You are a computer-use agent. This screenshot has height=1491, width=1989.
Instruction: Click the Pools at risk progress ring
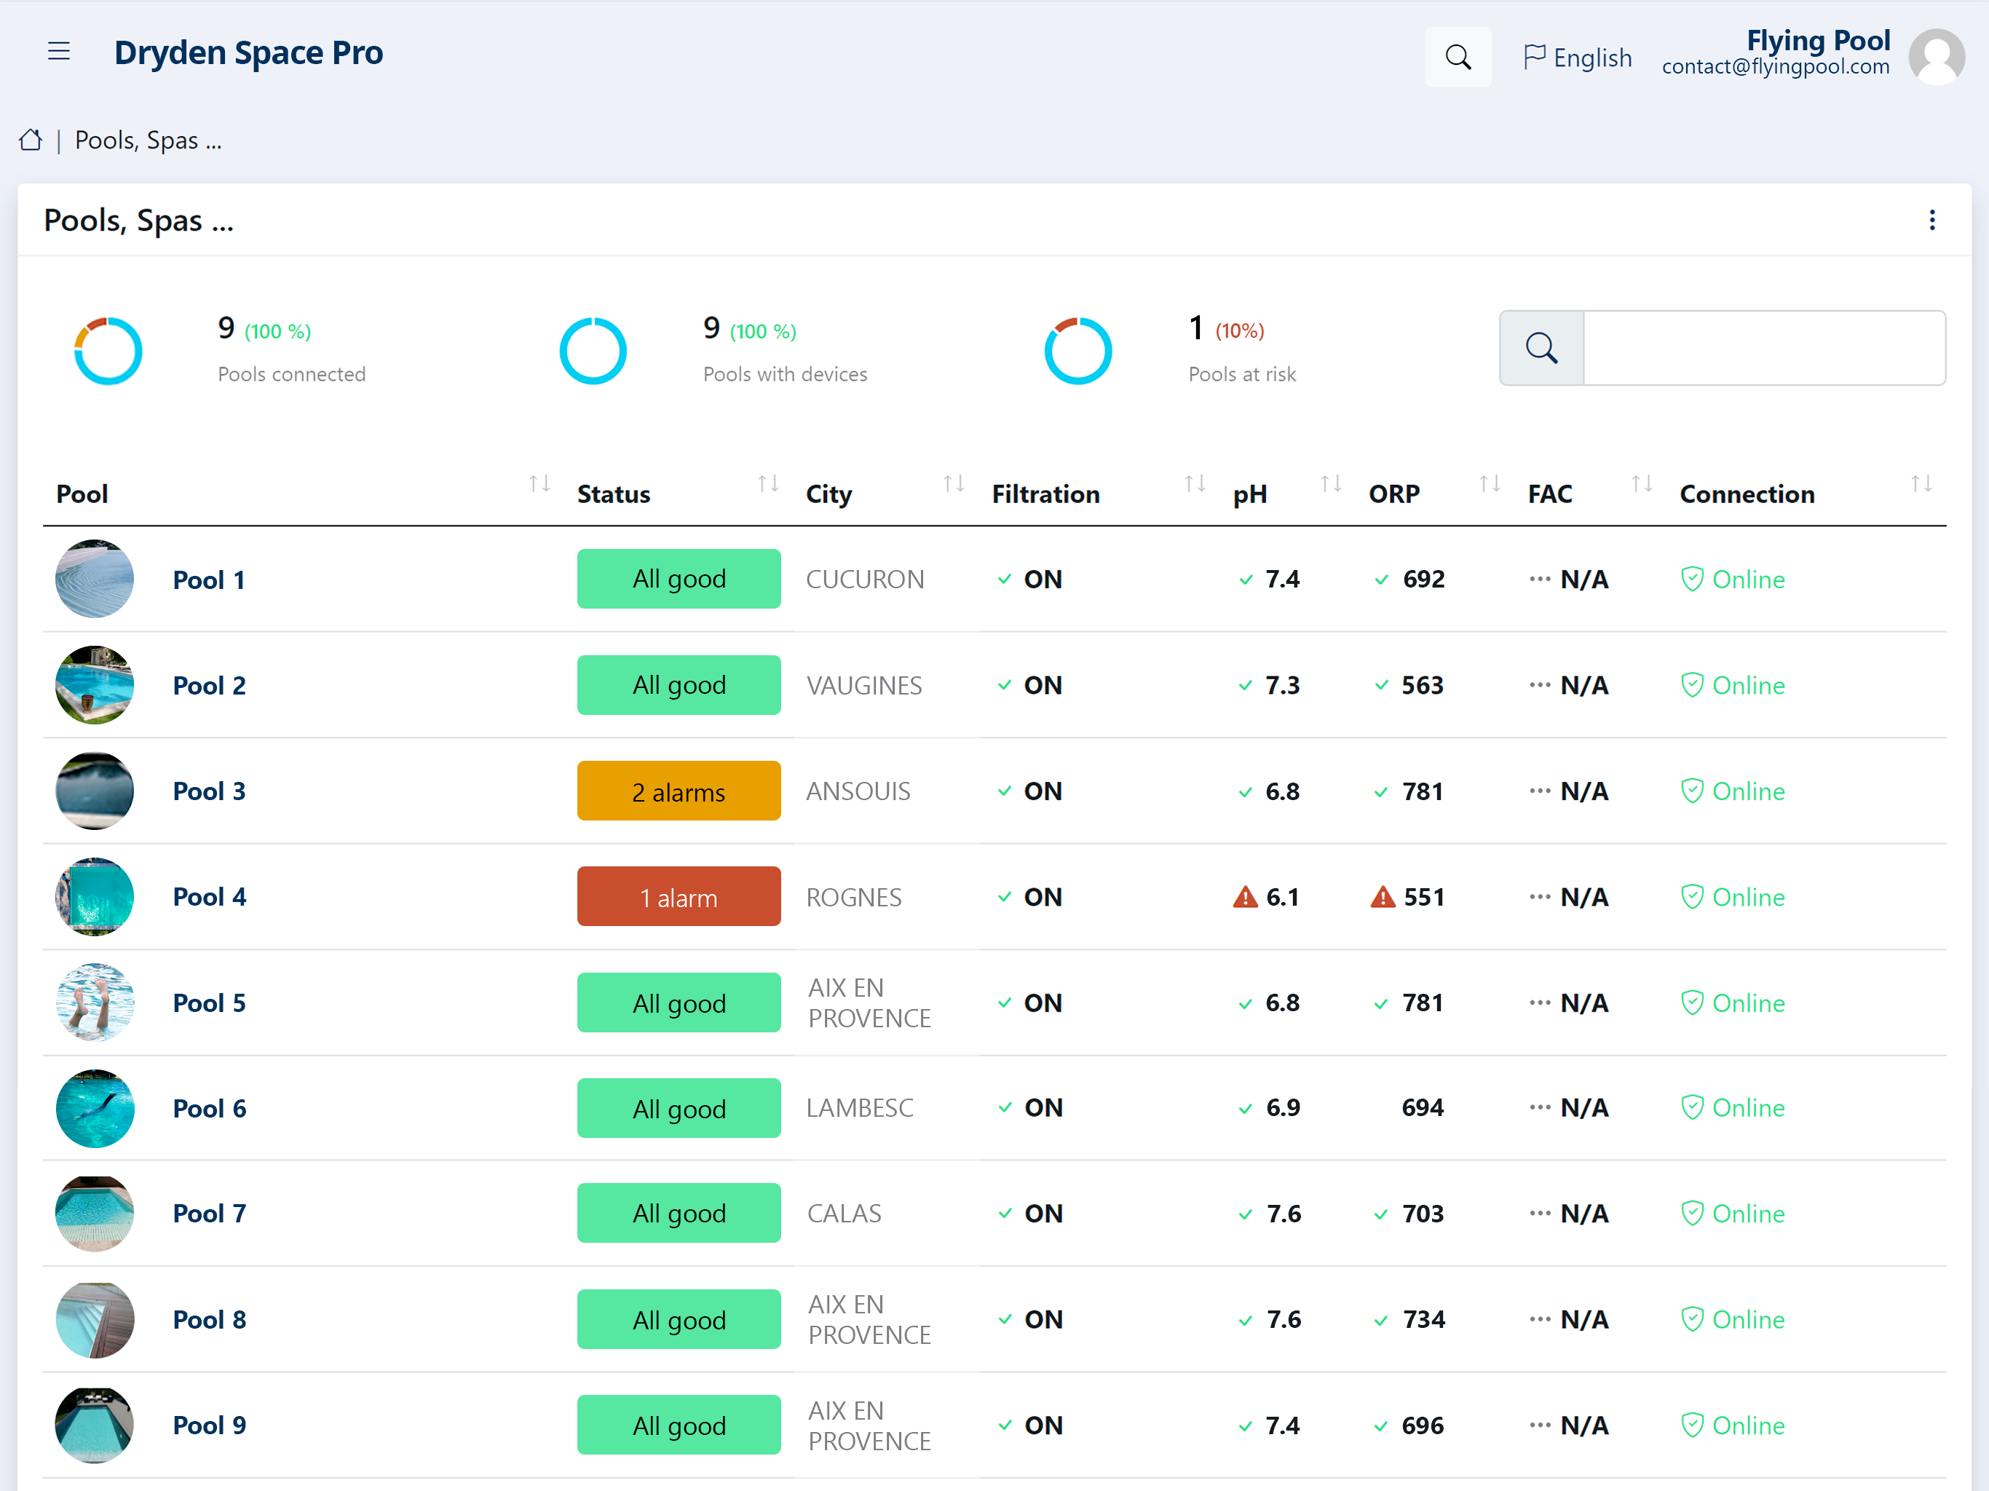click(1077, 351)
